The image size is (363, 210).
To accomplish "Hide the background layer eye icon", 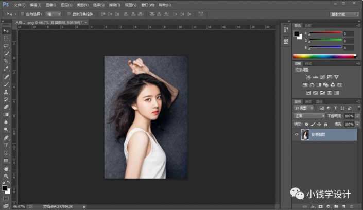I will 297,134.
